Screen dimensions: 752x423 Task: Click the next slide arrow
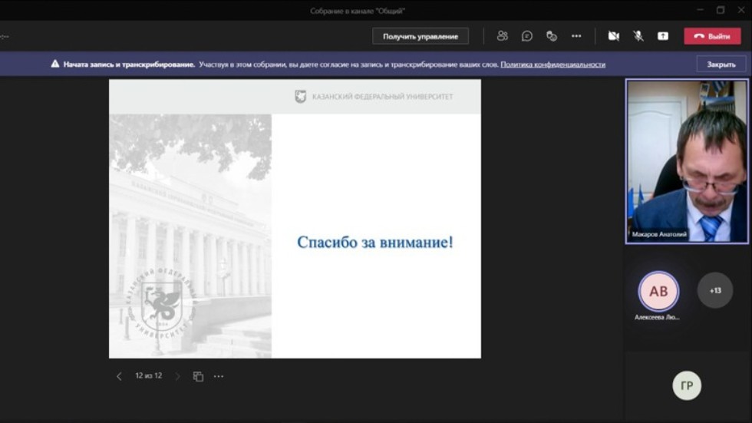(177, 376)
